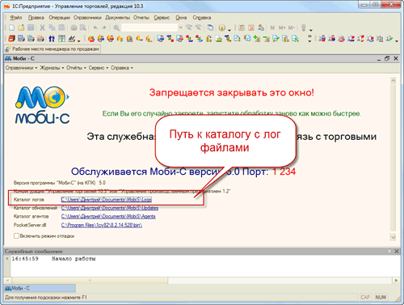Click the windows list icon

[210, 28]
